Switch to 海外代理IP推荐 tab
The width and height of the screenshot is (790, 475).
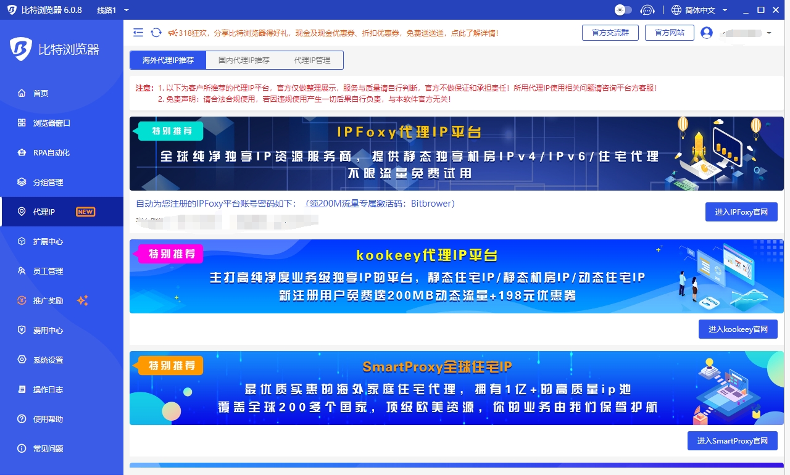pyautogui.click(x=168, y=60)
